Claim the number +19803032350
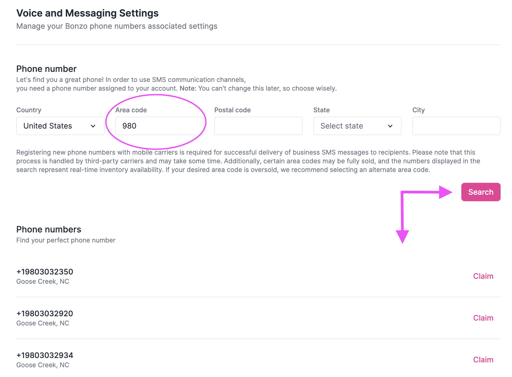 point(483,276)
